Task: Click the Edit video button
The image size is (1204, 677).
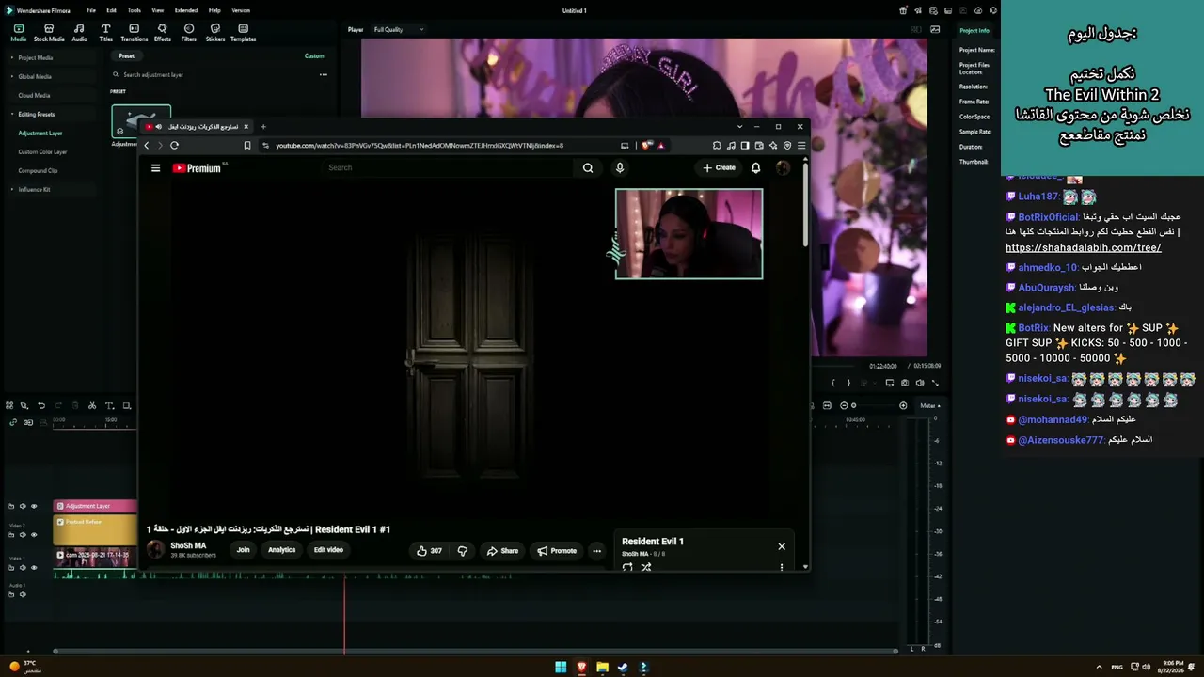Action: 328,550
